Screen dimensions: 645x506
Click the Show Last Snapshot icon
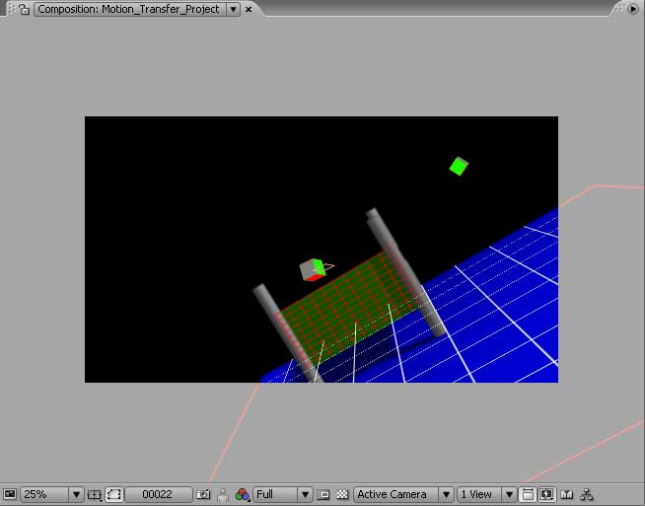click(223, 494)
